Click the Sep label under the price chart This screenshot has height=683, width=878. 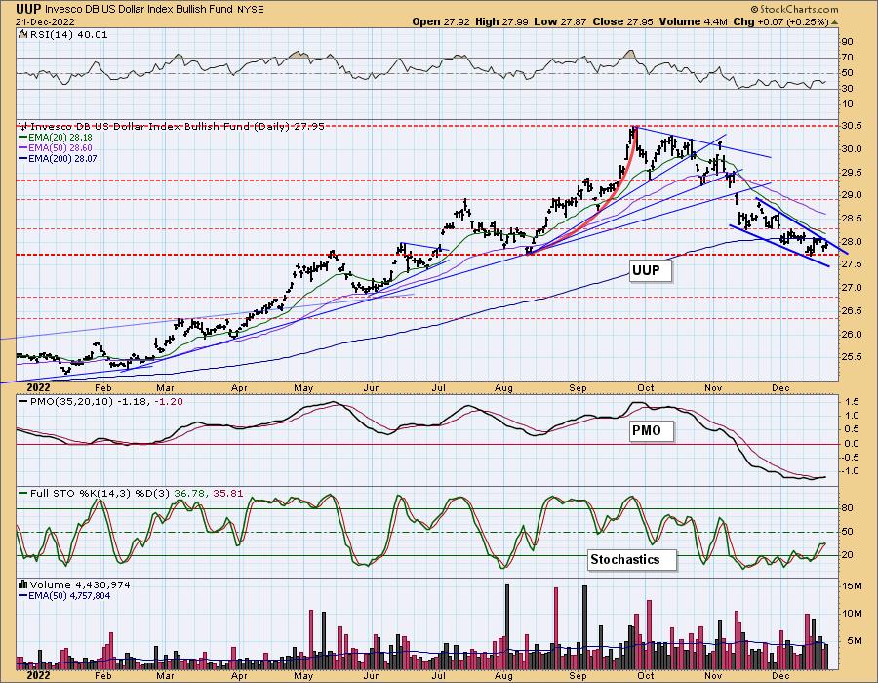point(578,387)
